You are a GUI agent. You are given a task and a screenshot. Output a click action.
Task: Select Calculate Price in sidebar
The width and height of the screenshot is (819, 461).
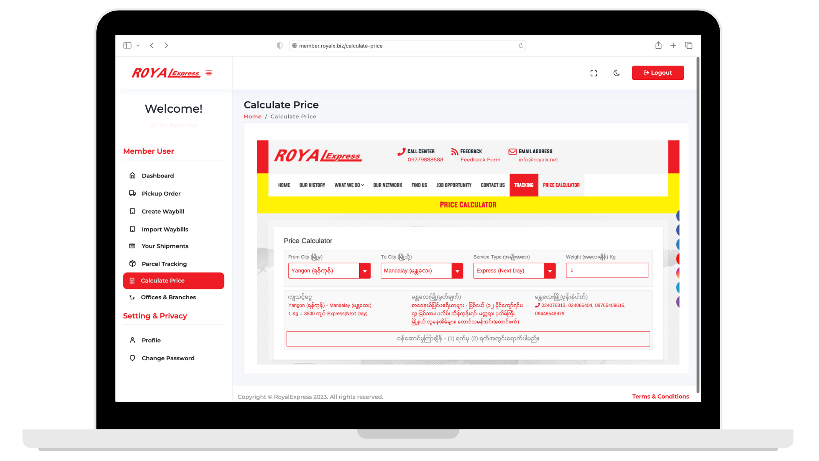pyautogui.click(x=174, y=280)
